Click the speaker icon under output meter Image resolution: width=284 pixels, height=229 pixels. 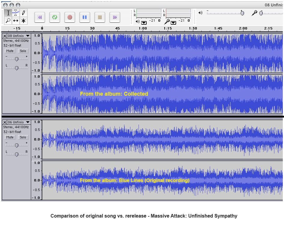coord(138,22)
